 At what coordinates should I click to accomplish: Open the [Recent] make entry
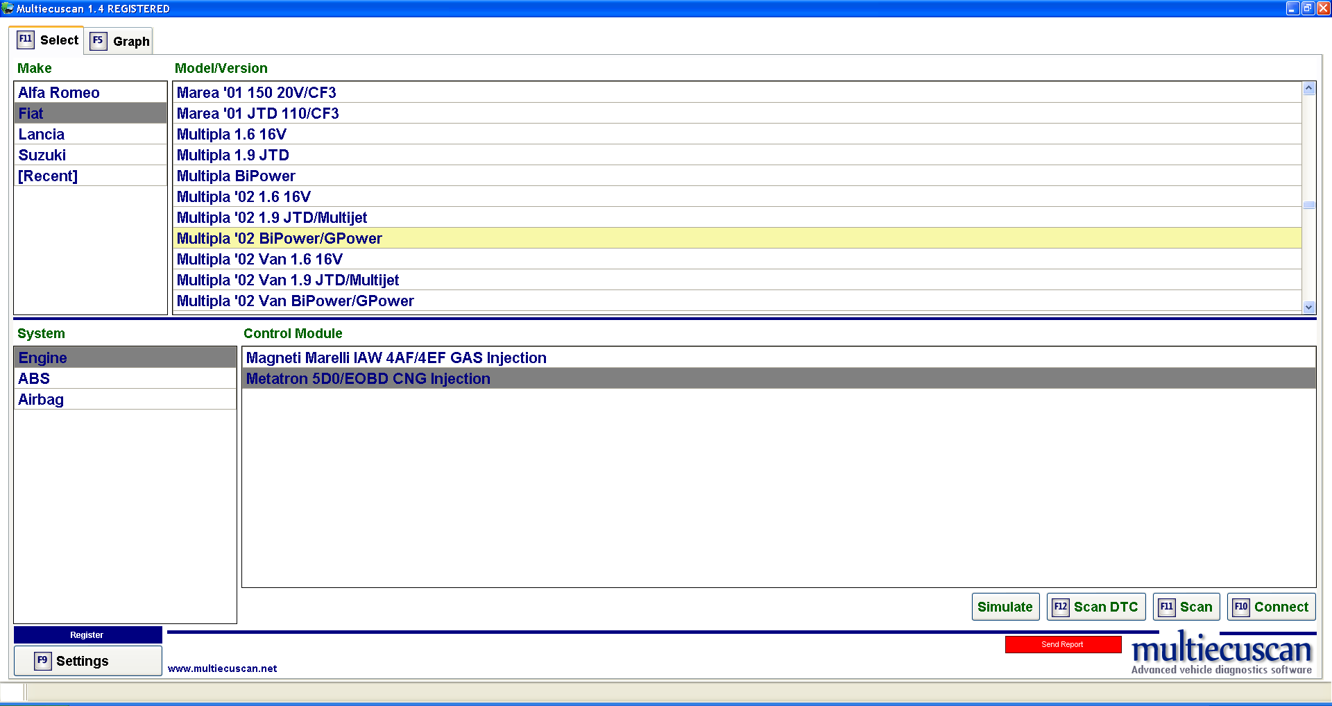90,176
